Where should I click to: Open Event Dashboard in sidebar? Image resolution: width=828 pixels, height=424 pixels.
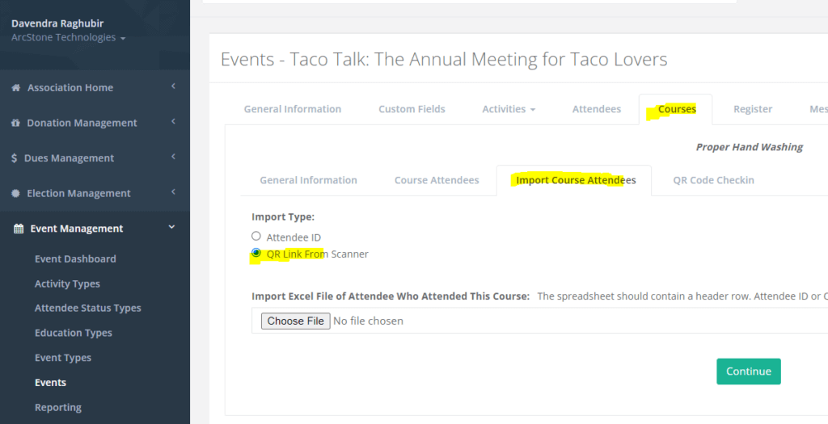pos(75,259)
